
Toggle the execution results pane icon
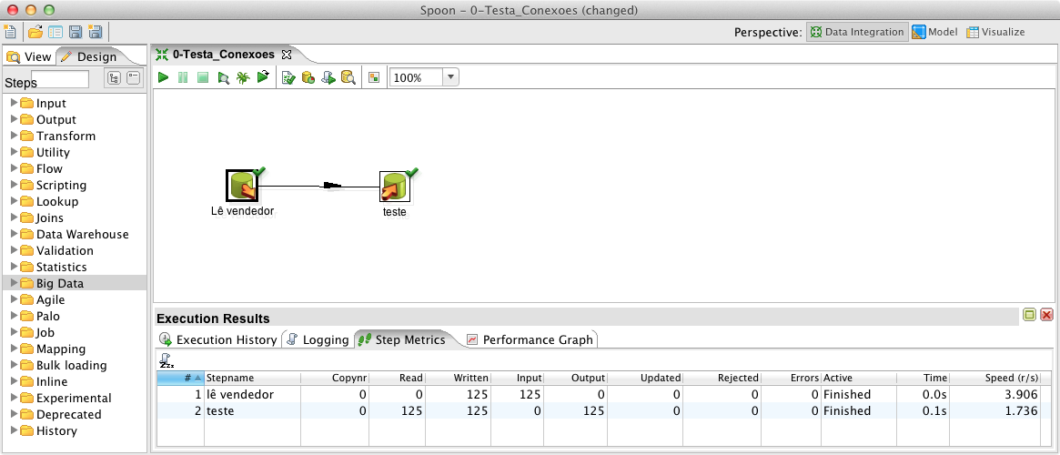(x=374, y=77)
